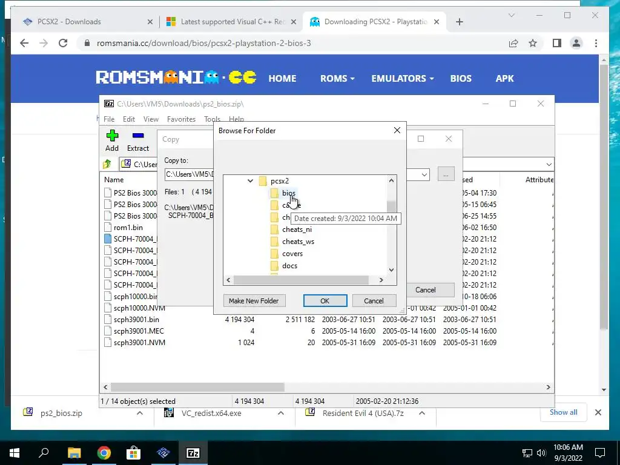Close the Browse For Folder dialog

coord(397,130)
